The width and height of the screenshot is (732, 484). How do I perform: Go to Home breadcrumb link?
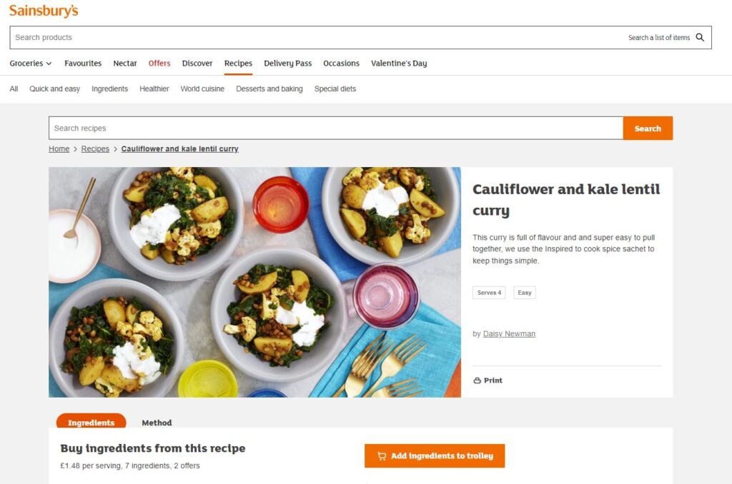click(x=59, y=148)
